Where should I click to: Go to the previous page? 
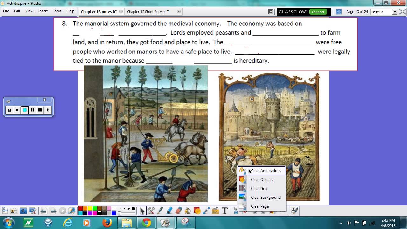click(44, 211)
